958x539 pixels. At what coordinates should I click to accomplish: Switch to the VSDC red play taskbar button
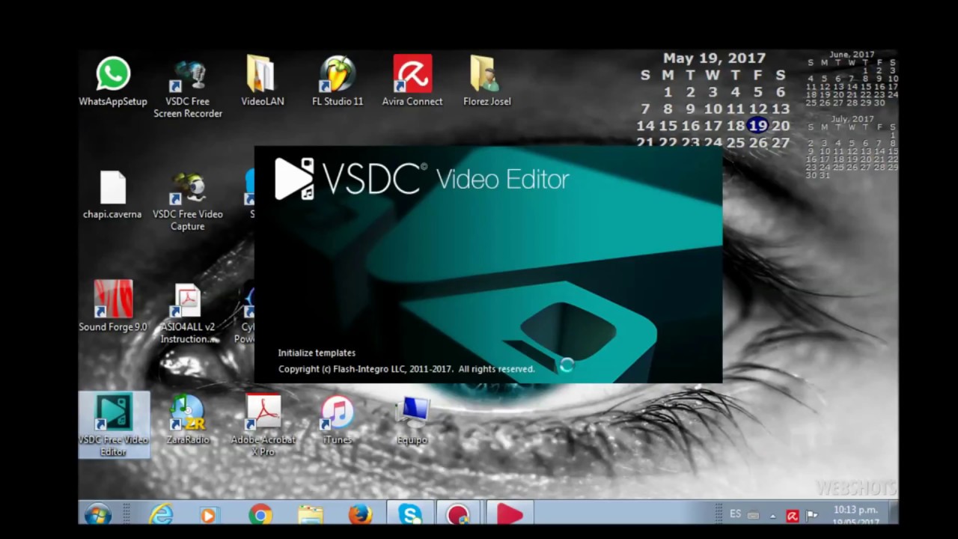coord(509,514)
